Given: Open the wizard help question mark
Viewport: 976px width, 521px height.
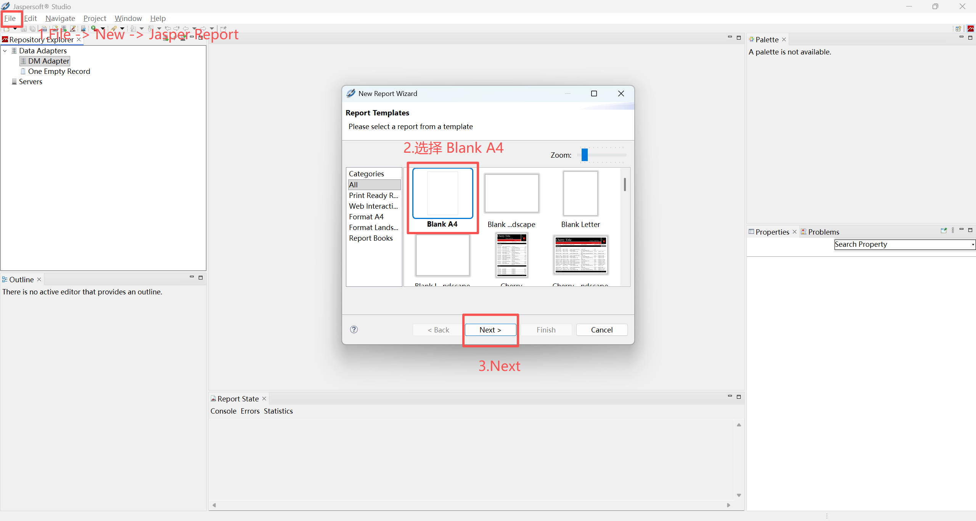Looking at the screenshot, I should (354, 329).
